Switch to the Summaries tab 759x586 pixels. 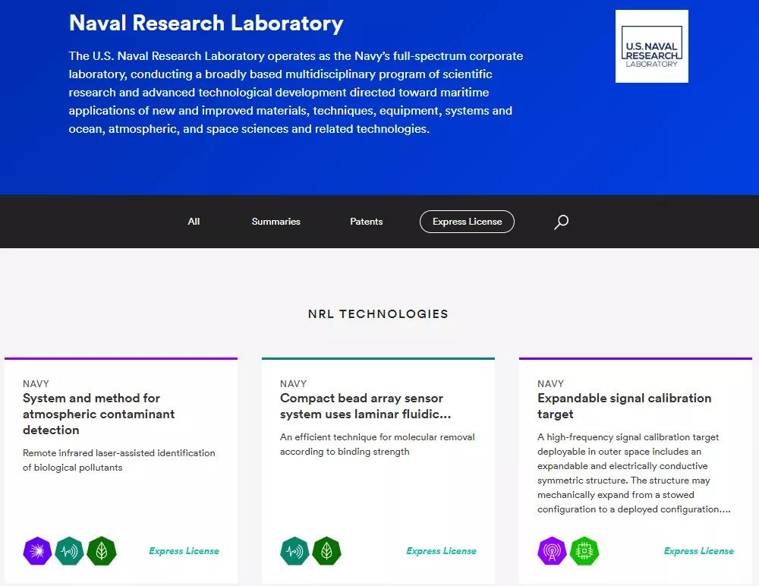click(x=276, y=222)
